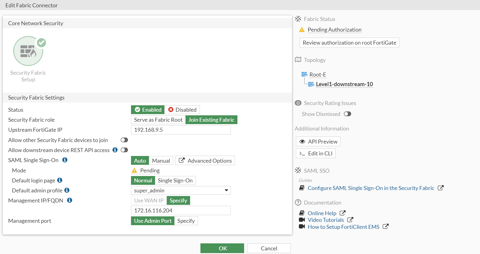The height and width of the screenshot is (254, 480).
Task: Click the Pending Authorization warning icon
Action: point(302,30)
